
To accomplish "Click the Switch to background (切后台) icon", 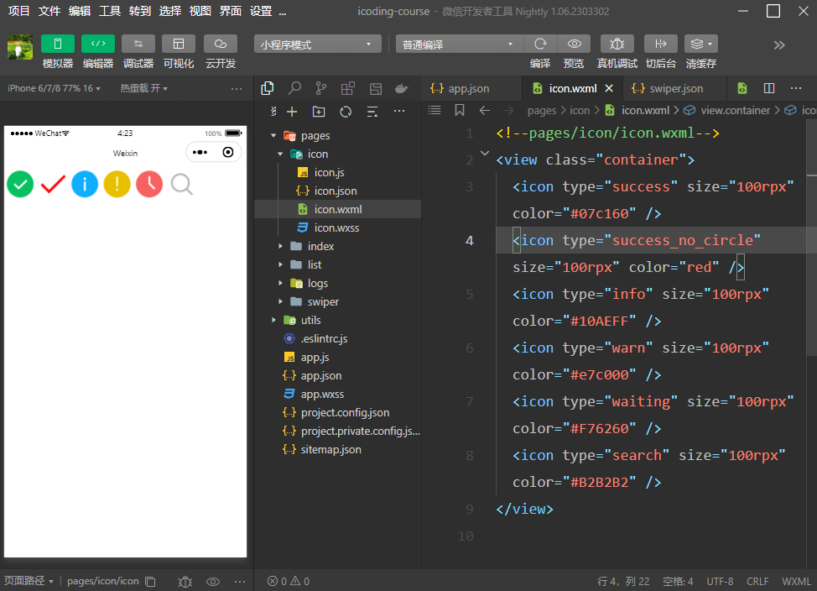I will (x=661, y=44).
